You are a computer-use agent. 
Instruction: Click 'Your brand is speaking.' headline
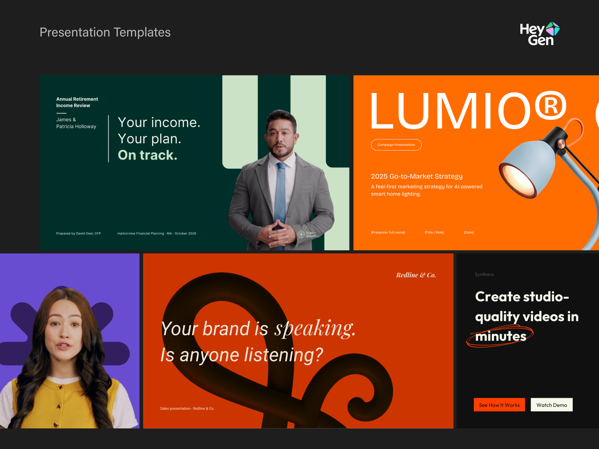258,328
